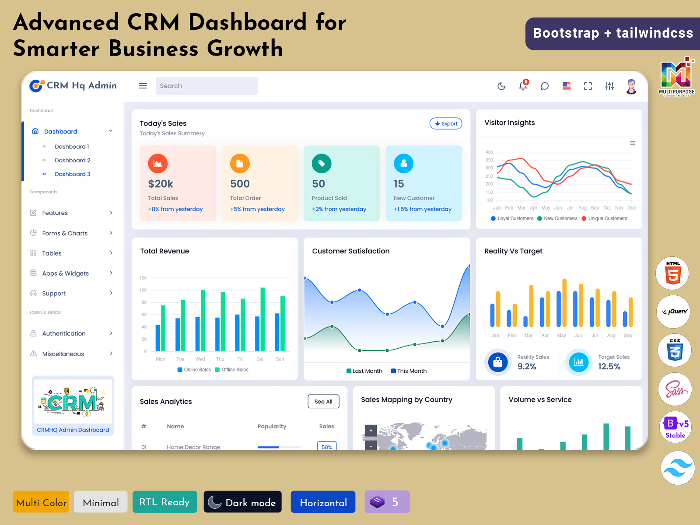Viewport: 700px width, 525px height.
Task: Click the Bootstrap v5 Stable badge
Action: [x=675, y=427]
